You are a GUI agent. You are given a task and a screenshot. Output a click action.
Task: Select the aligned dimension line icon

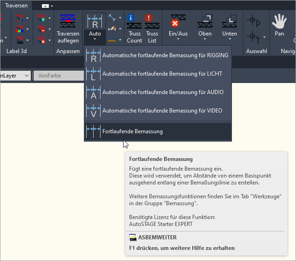click(112, 18)
